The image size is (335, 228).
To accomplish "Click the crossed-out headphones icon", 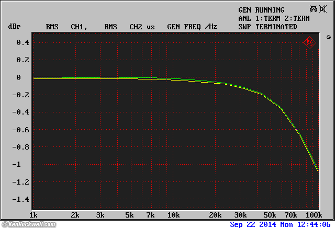I will pyautogui.click(x=313, y=9).
